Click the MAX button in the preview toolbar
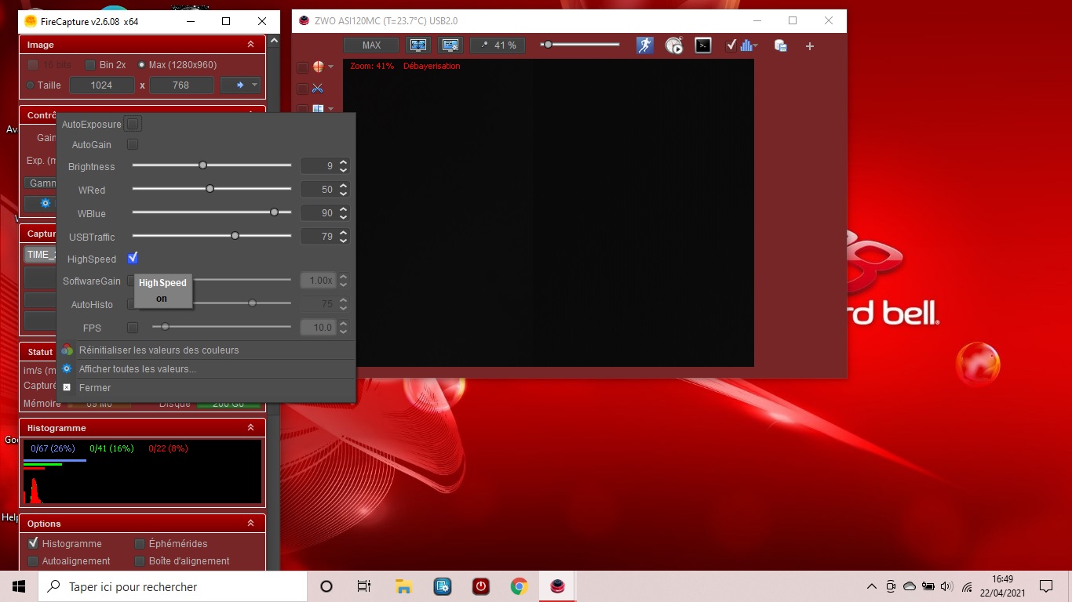Screen dimensions: 1072x602 371,45
